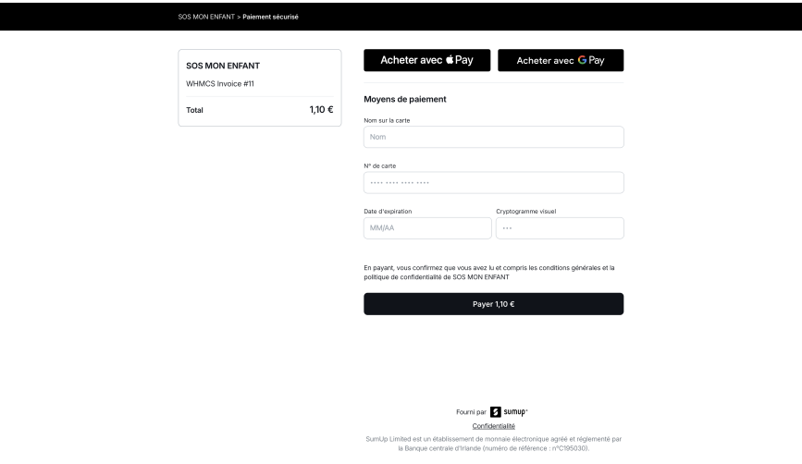Click the Cryptogramme visuel CVV field
802x464 pixels.
[x=560, y=228]
